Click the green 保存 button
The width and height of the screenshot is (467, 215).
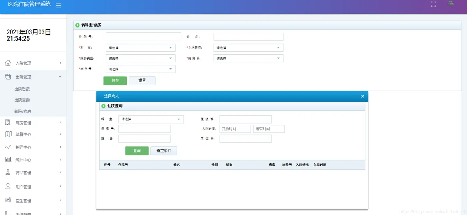tap(115, 81)
